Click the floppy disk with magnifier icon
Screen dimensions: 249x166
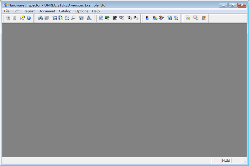point(61,18)
